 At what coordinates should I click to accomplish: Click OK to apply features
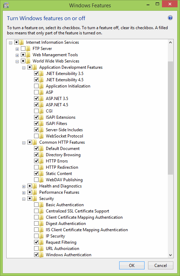132,265
